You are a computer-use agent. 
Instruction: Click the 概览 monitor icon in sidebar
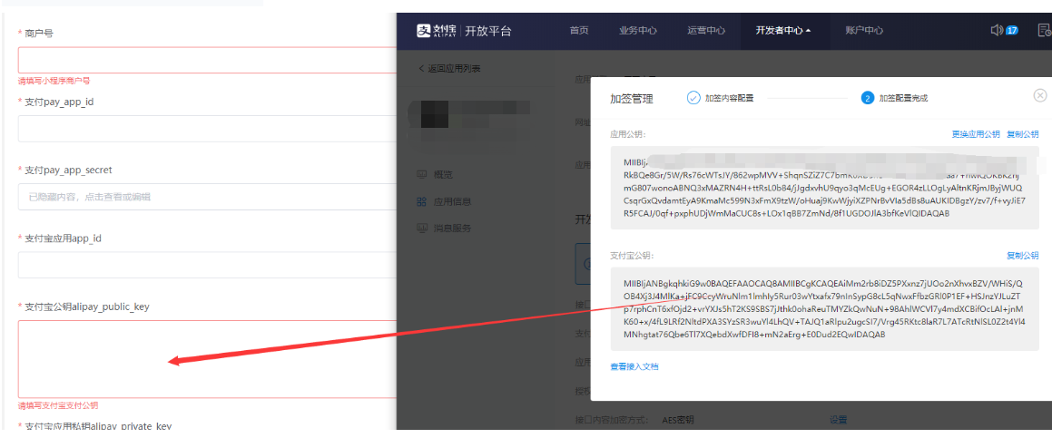pos(421,175)
